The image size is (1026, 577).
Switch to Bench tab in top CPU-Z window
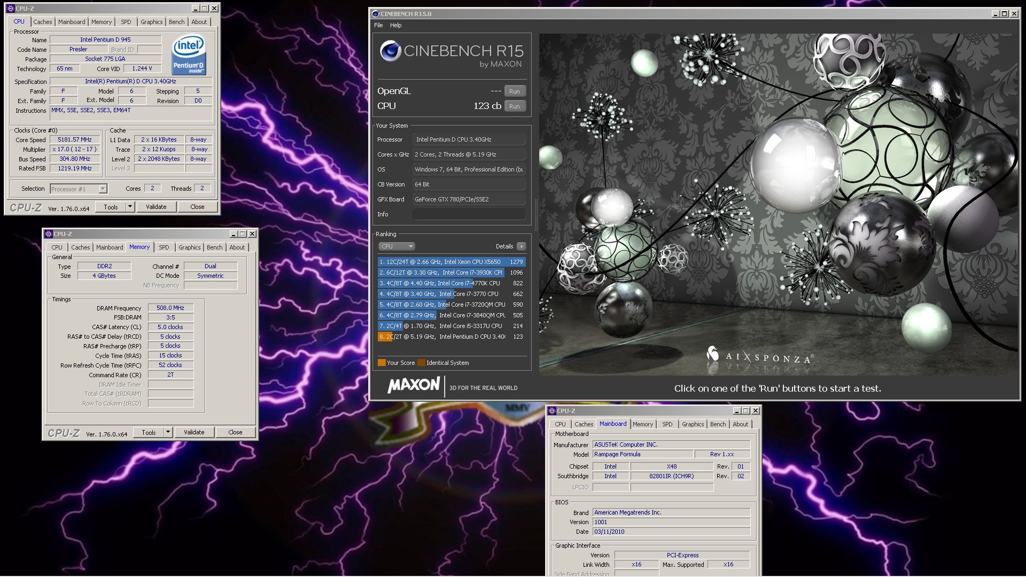pyautogui.click(x=177, y=22)
